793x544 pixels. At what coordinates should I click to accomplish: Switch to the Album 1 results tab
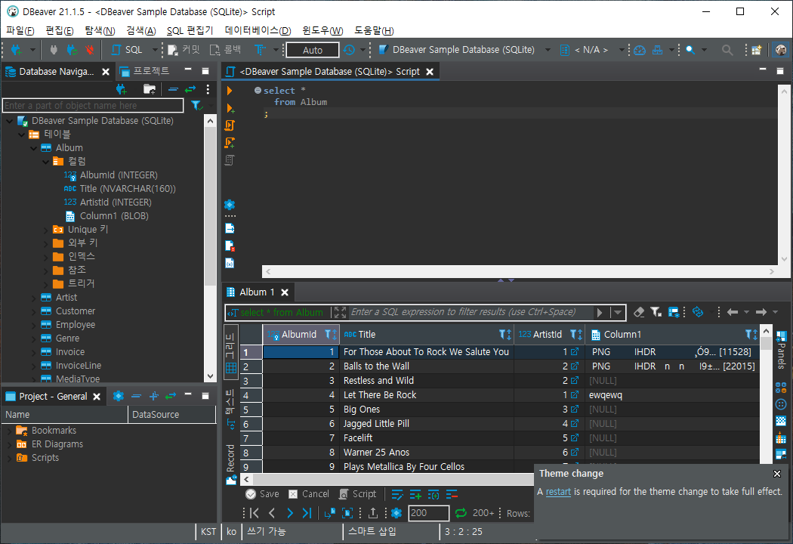pyautogui.click(x=257, y=292)
